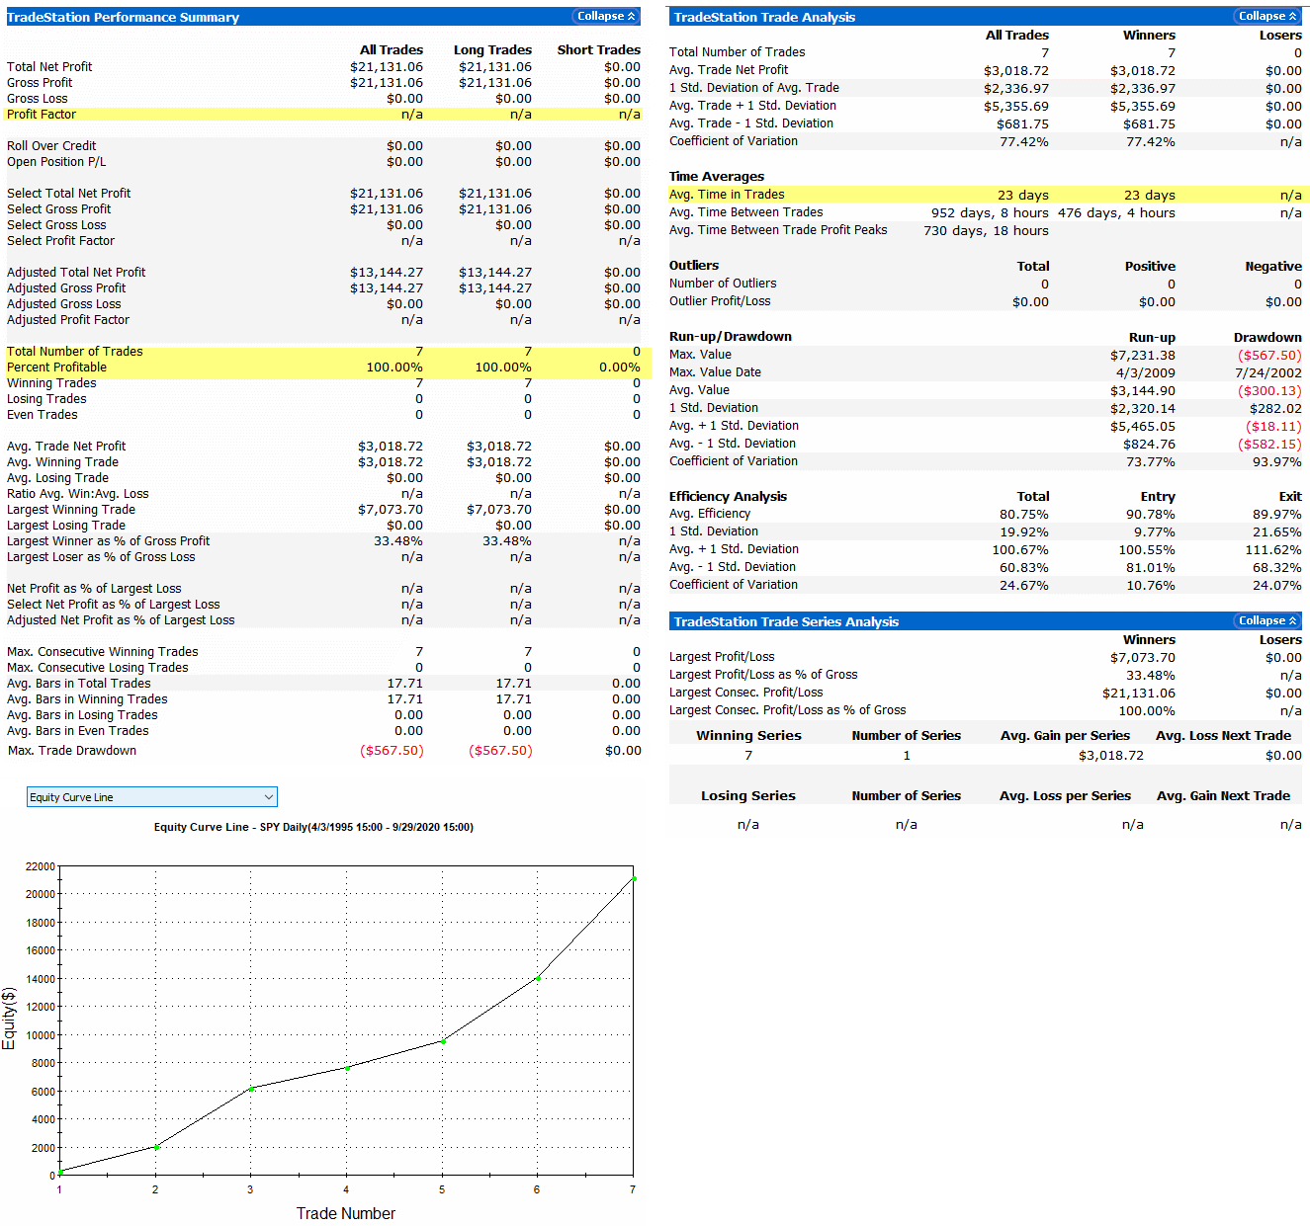Click the Run-up/Drawdown heading

731,337
